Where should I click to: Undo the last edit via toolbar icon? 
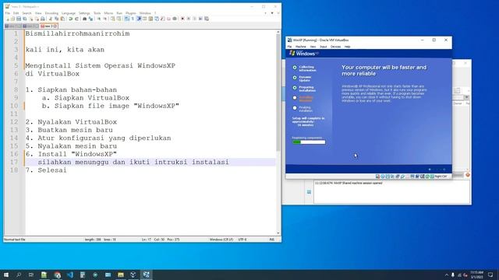(x=70, y=19)
